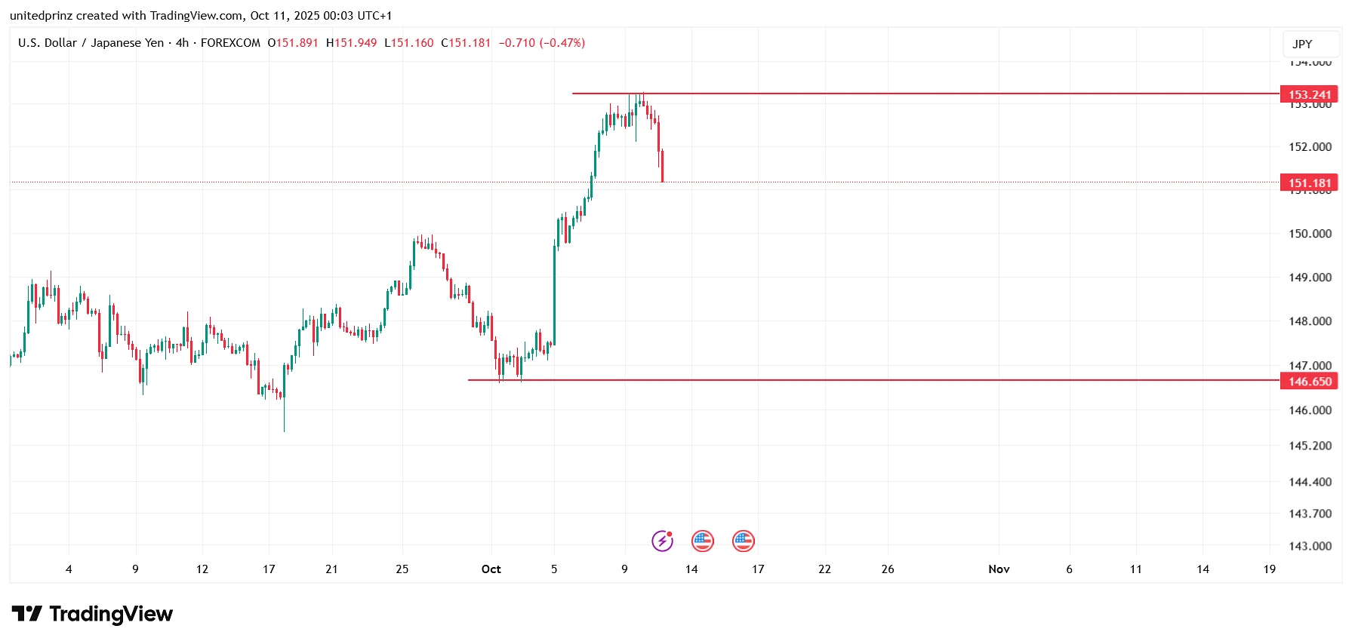The image size is (1352, 644).
Task: Open the US flag economic event nearest the 17 date label
Action: tap(744, 541)
